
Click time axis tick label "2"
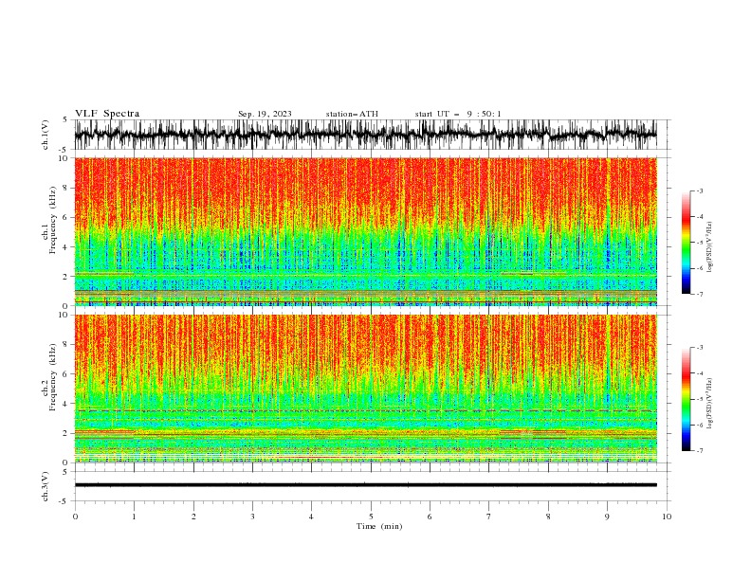pyautogui.click(x=193, y=517)
